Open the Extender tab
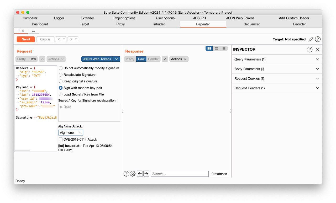Viewport: 336px width, 203px height. (87, 18)
